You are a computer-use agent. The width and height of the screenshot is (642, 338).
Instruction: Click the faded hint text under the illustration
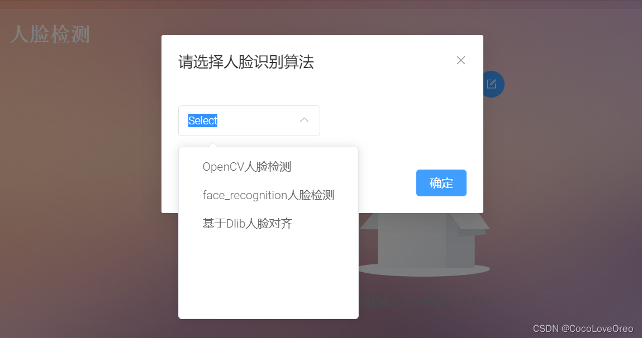424,302
